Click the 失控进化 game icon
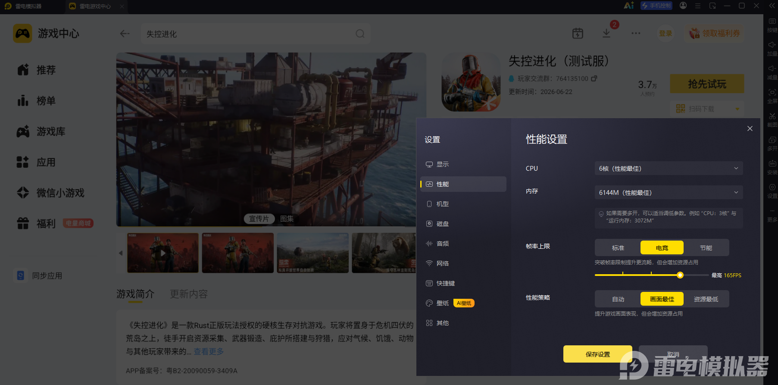 471,82
